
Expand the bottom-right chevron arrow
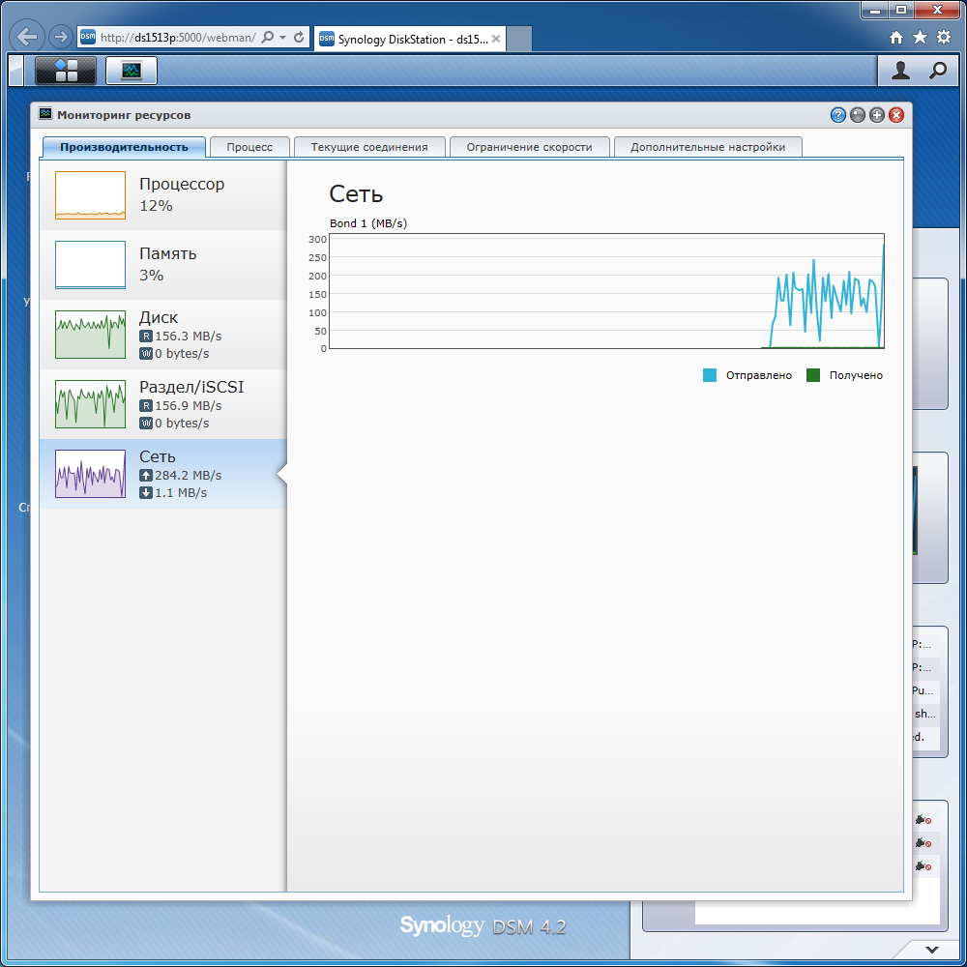point(932,950)
